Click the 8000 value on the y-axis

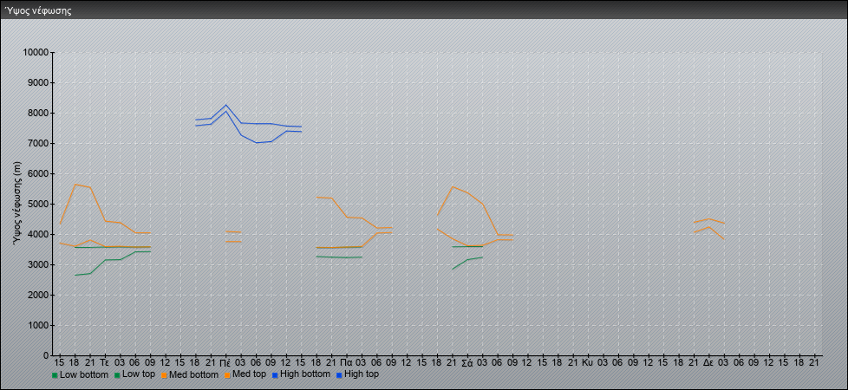(x=38, y=113)
